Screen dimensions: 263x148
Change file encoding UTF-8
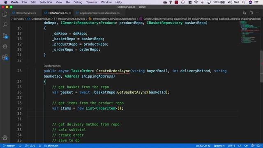(x=231, y=146)
